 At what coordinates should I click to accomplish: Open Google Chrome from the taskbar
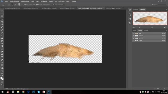tap(23, 92)
